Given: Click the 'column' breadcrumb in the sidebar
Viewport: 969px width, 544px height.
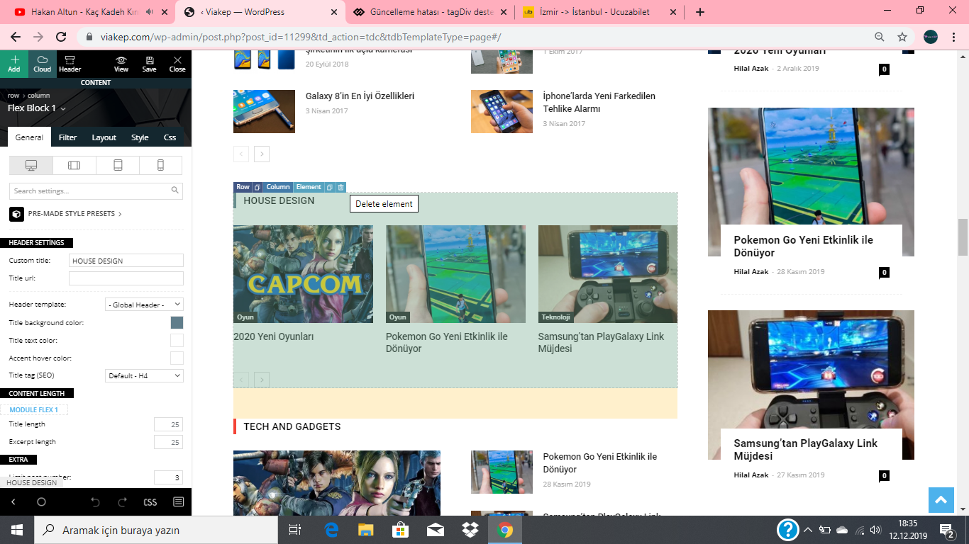Looking at the screenshot, I should (x=38, y=96).
